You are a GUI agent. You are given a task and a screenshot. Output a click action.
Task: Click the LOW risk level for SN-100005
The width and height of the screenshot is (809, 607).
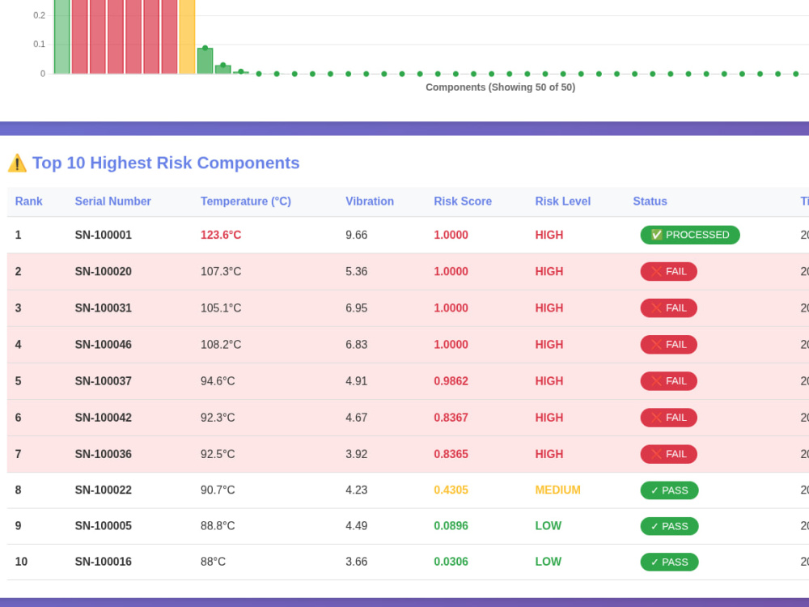(x=548, y=526)
